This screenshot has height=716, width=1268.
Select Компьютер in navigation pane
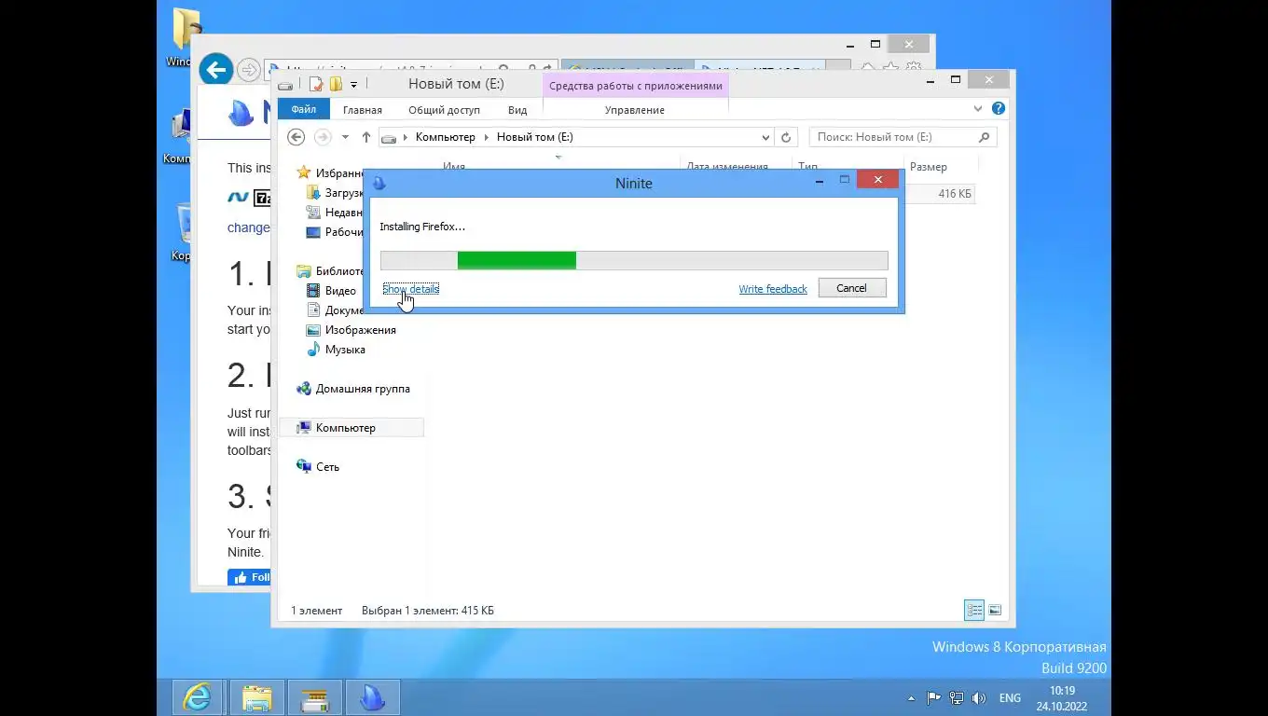coord(351,428)
